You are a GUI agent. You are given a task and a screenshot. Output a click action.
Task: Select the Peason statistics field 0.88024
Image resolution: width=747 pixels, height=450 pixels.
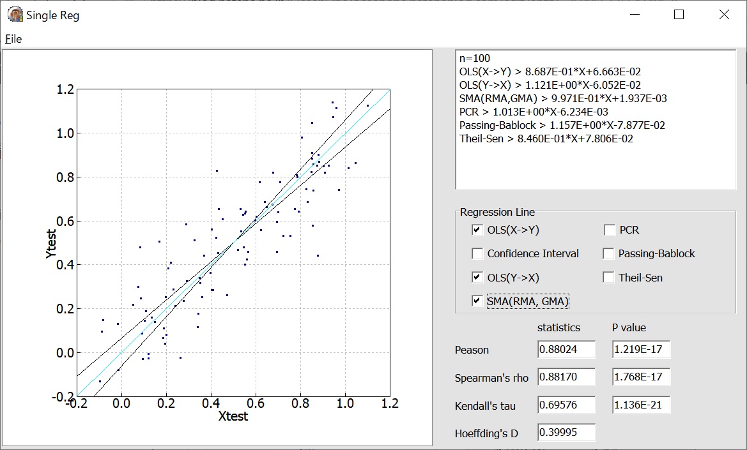pos(566,349)
